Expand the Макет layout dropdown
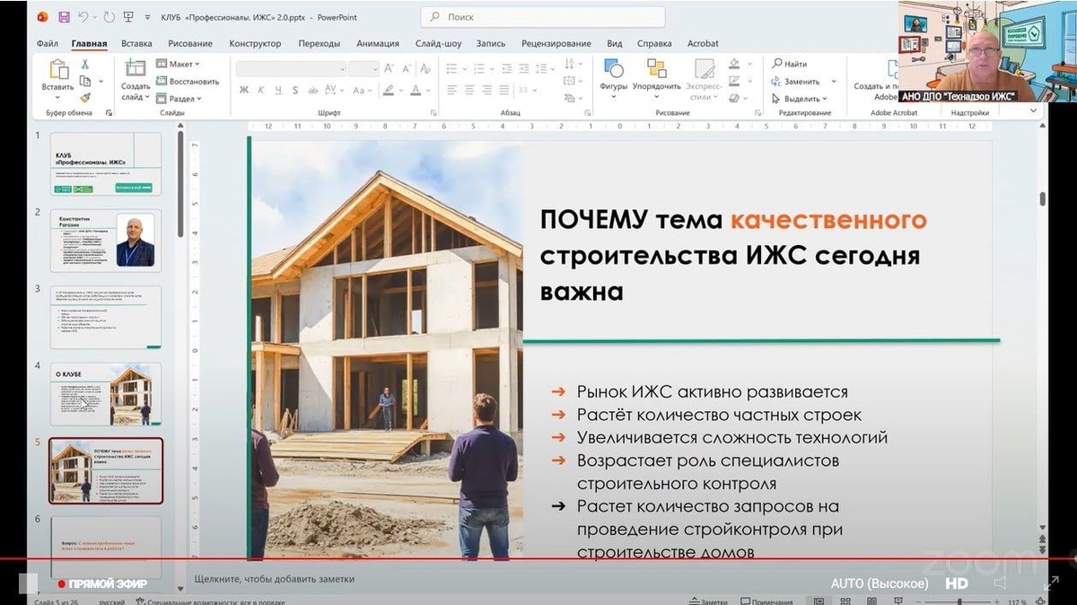Image resolution: width=1077 pixels, height=605 pixels. (x=178, y=64)
